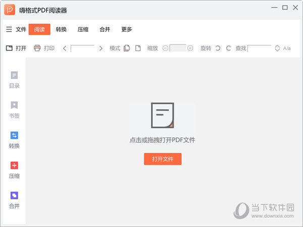303x227 pixels.
Task: Click the purple 合并 sidebar icon
Action: pyautogui.click(x=14, y=195)
